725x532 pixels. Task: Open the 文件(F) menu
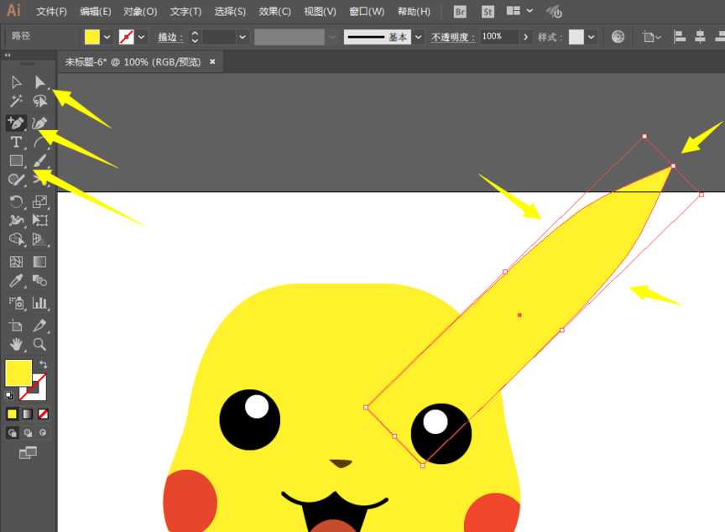click(52, 12)
